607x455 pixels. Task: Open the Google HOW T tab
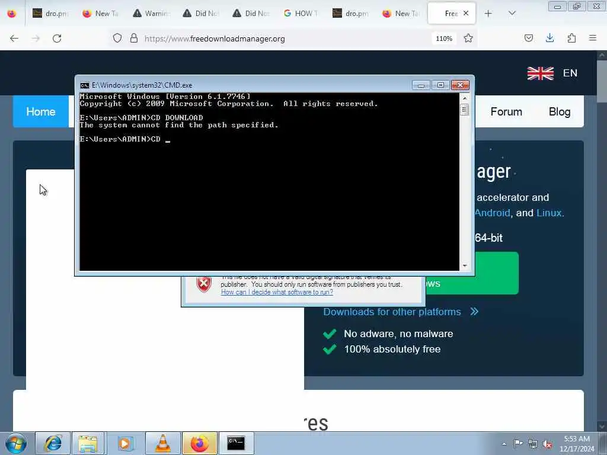click(x=301, y=14)
